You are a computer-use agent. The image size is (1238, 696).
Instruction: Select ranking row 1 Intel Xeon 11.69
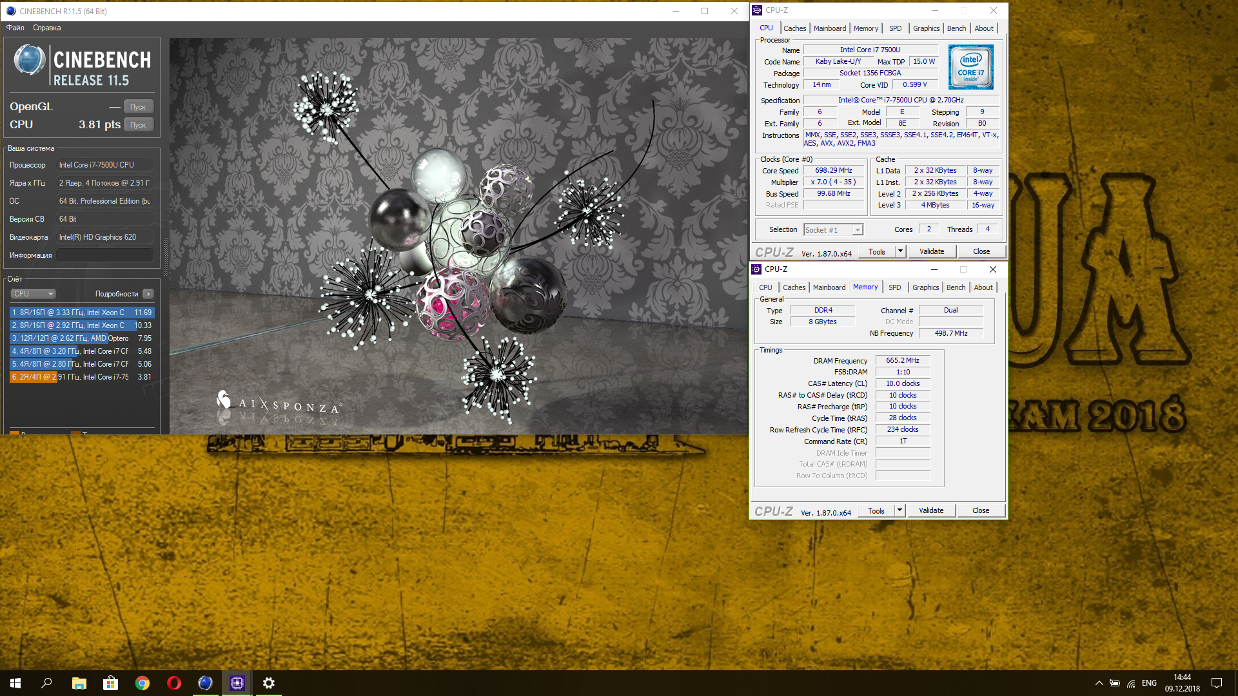point(81,313)
